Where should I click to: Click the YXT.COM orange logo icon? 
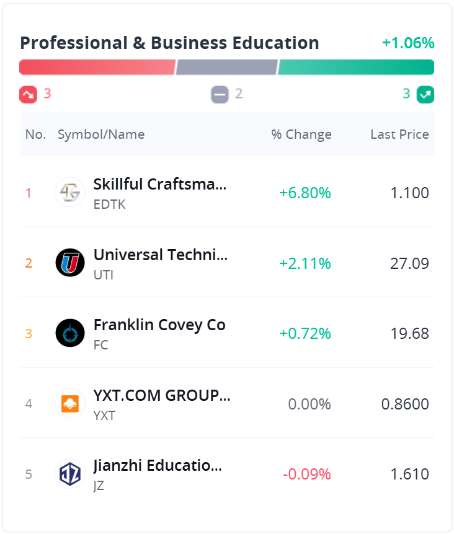pyautogui.click(x=70, y=404)
